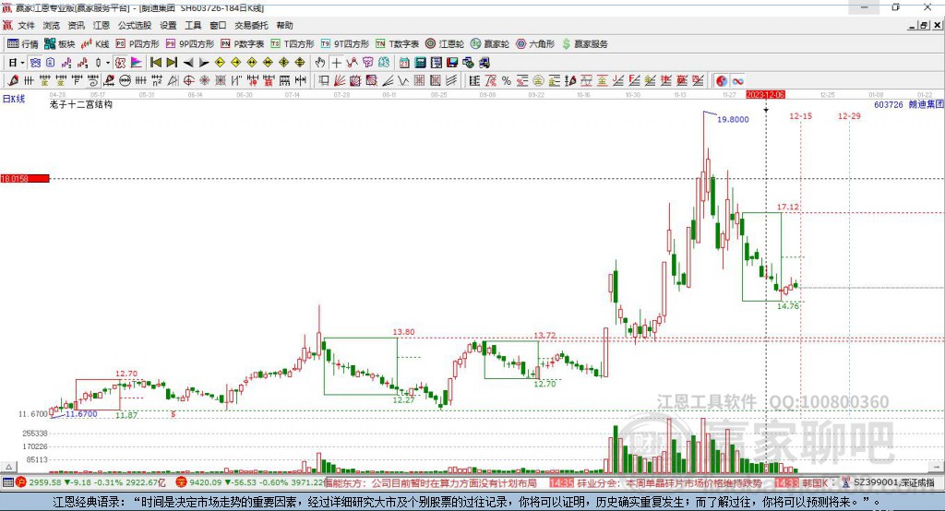Click the floppy disk save icon
This screenshot has width=945, height=511.
pyautogui.click(x=452, y=63)
